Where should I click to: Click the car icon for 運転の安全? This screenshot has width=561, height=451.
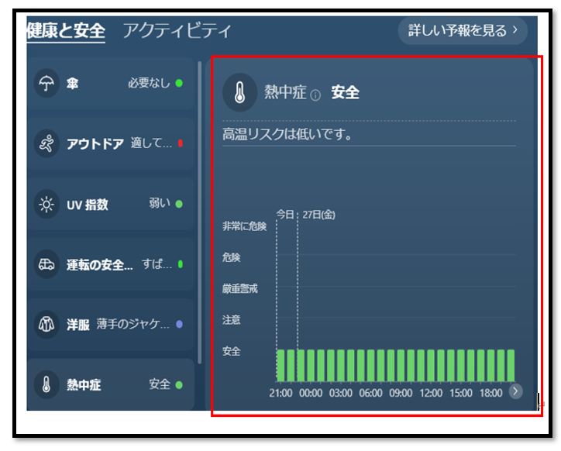(46, 264)
